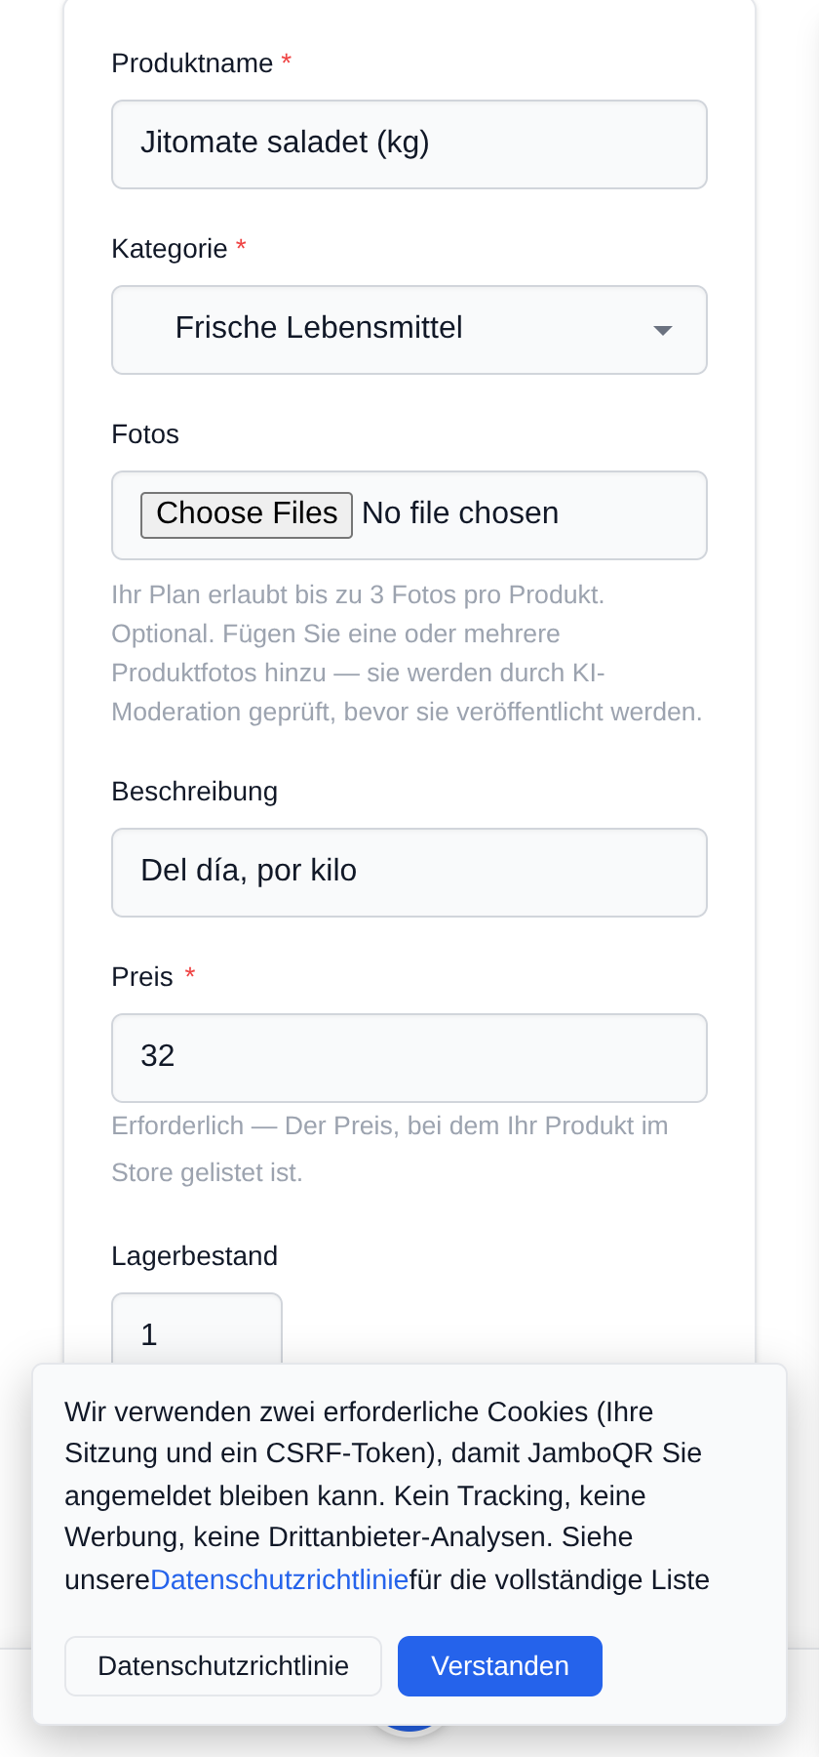Click the Kategorie label
This screenshot has width=819, height=1757.
coord(170,249)
